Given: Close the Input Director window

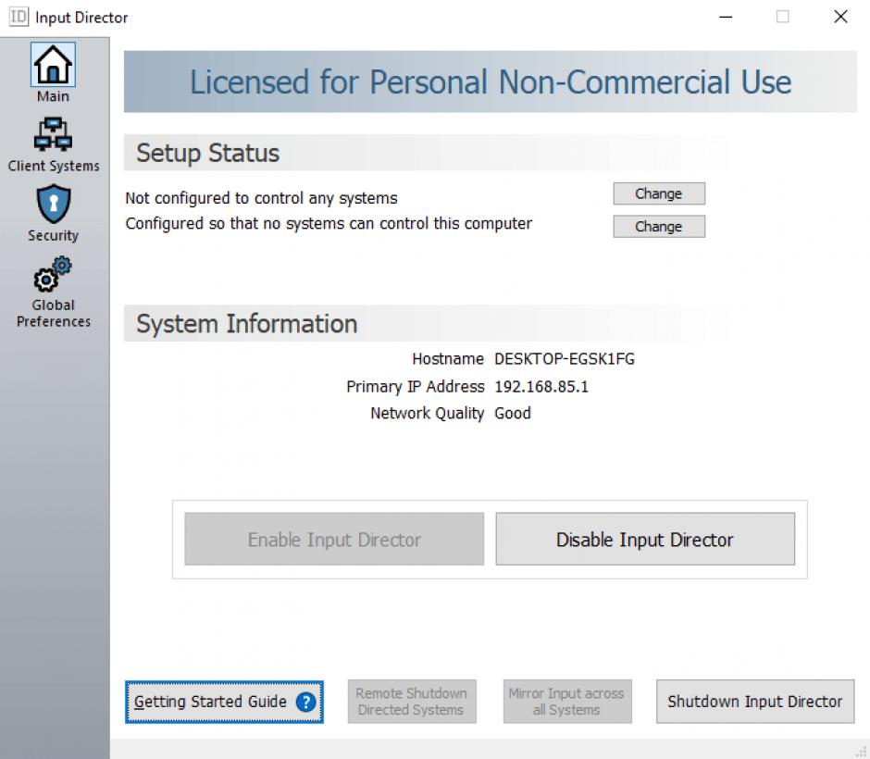Looking at the screenshot, I should 840,17.
